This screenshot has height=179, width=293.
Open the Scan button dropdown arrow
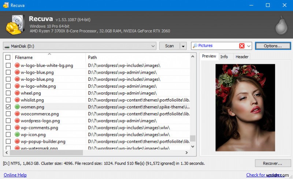tap(183, 46)
